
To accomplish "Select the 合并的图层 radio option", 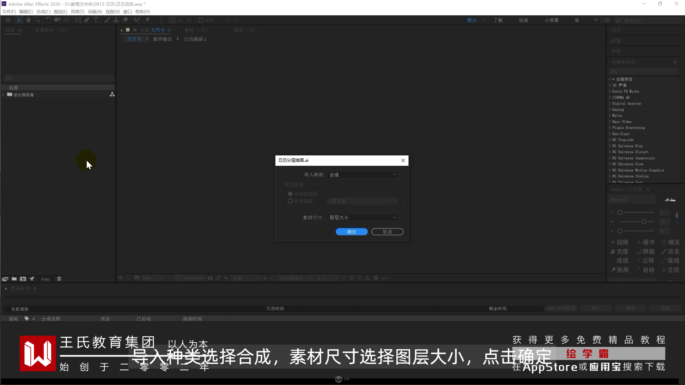I will pyautogui.click(x=290, y=194).
